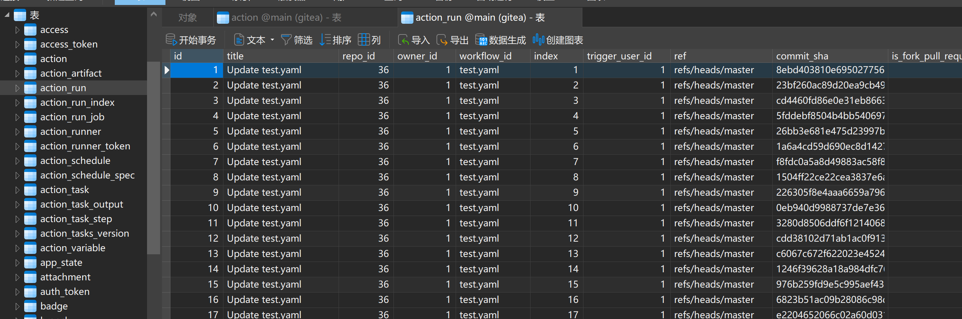962x319 pixels.
Task: Click the Begin Transaction (开始事务) icon
Action: (x=171, y=39)
